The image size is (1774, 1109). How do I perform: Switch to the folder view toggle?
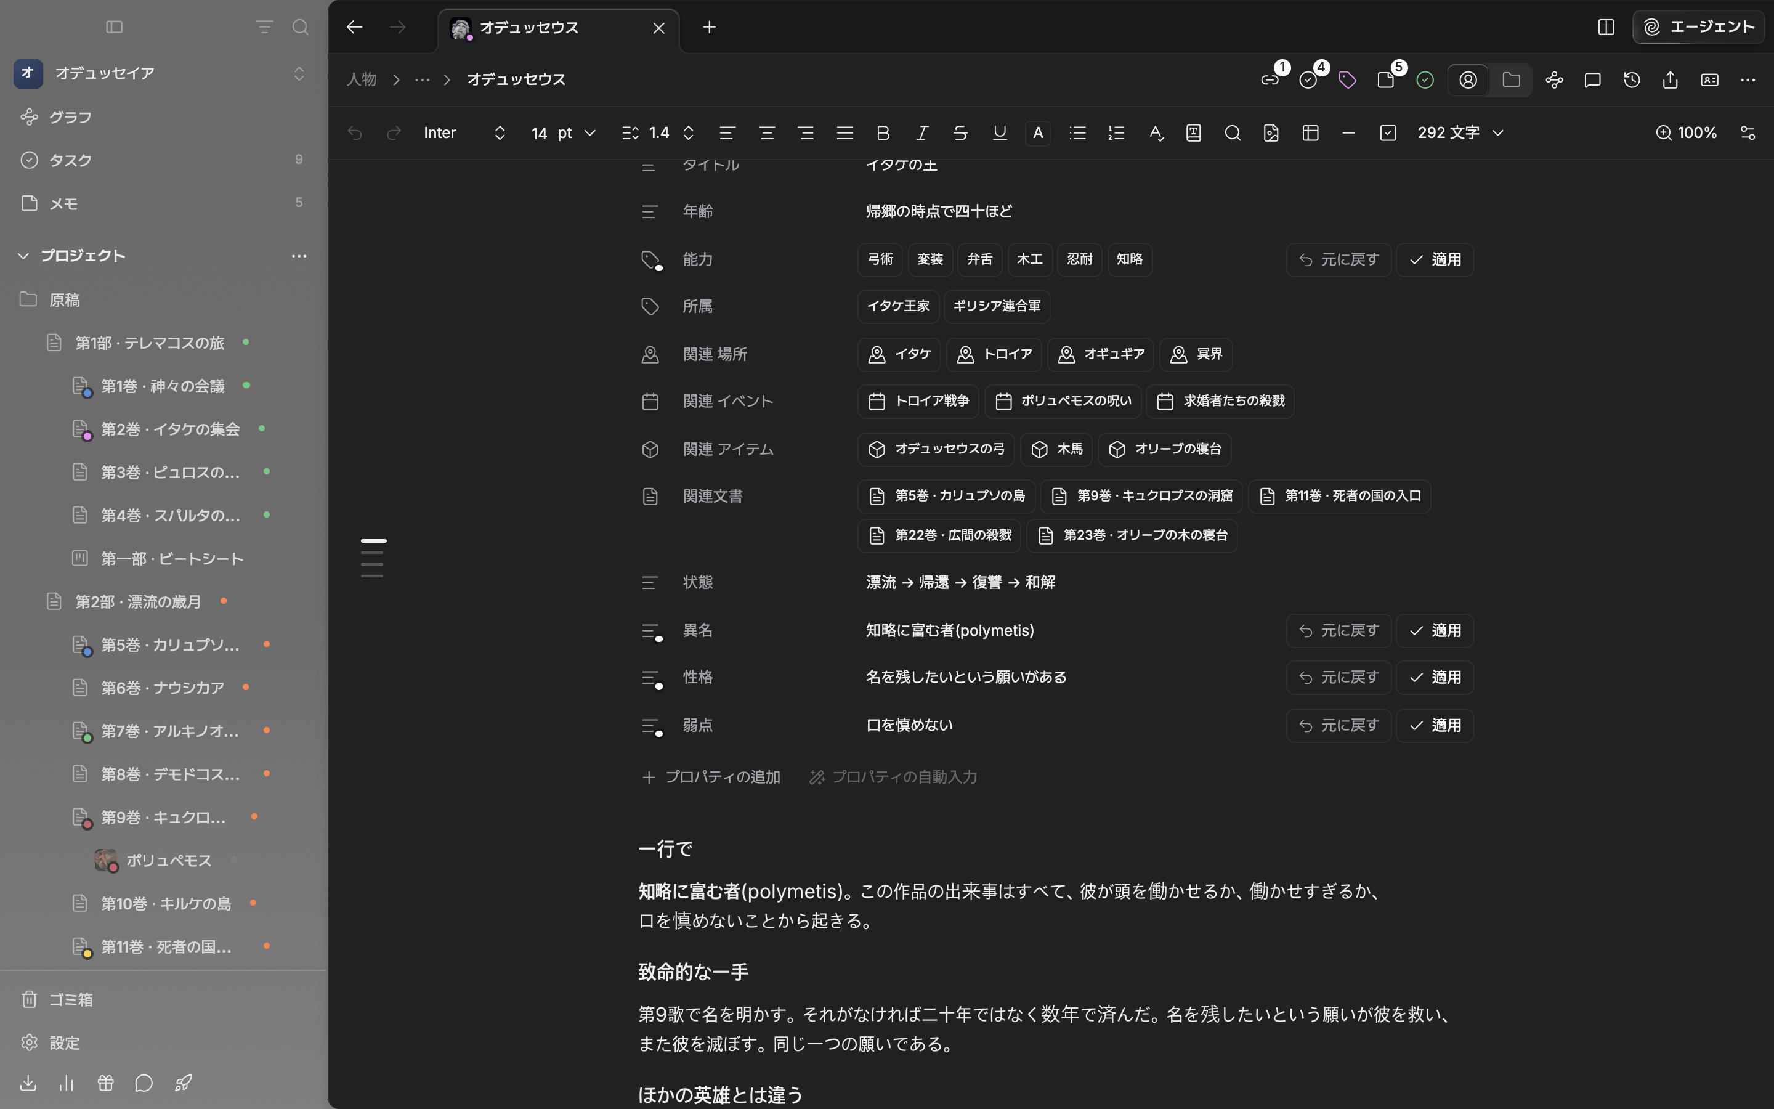pyautogui.click(x=1511, y=80)
